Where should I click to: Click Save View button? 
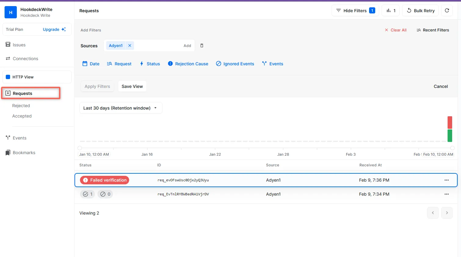click(x=132, y=86)
